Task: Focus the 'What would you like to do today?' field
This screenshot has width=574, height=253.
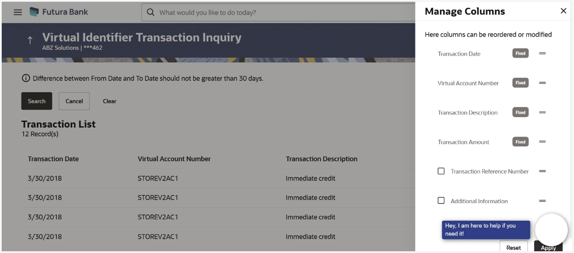Action: tap(279, 12)
